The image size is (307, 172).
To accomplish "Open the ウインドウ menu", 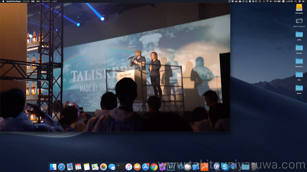I will (46, 1).
